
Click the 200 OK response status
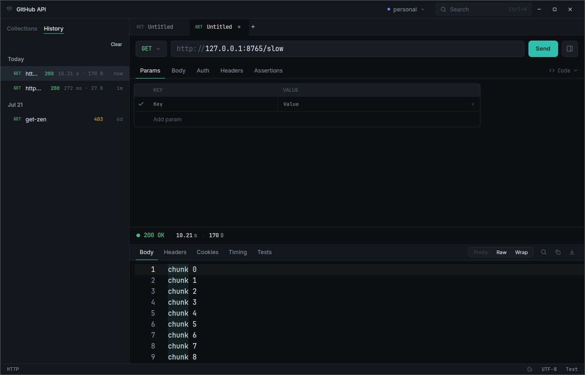[x=151, y=235]
